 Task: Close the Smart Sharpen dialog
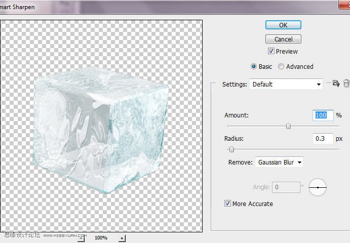click(x=344, y=5)
